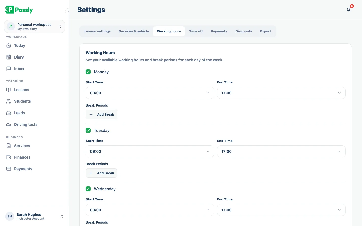
Task: Click the Personal workspace avatar icon
Action: tap(11, 26)
